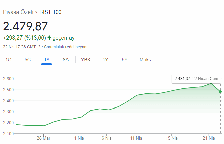This screenshot has height=144, width=224.
Task: Click the 2.400 y-axis label
Action: tap(8, 101)
